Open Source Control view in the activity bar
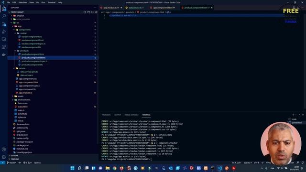Image resolution: width=306 pixels, height=172 pixels. [4, 24]
